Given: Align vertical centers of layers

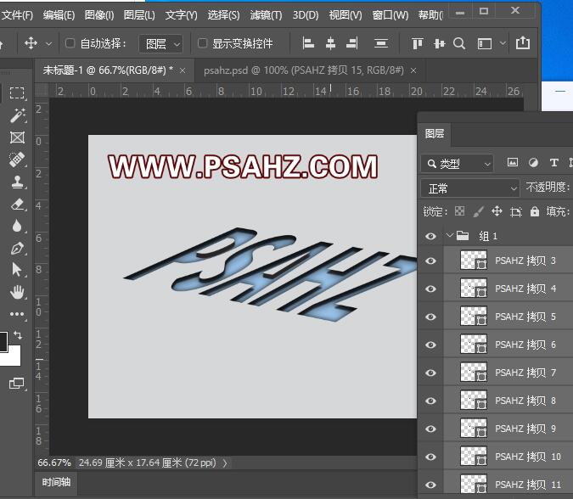Looking at the screenshot, I should [x=439, y=44].
